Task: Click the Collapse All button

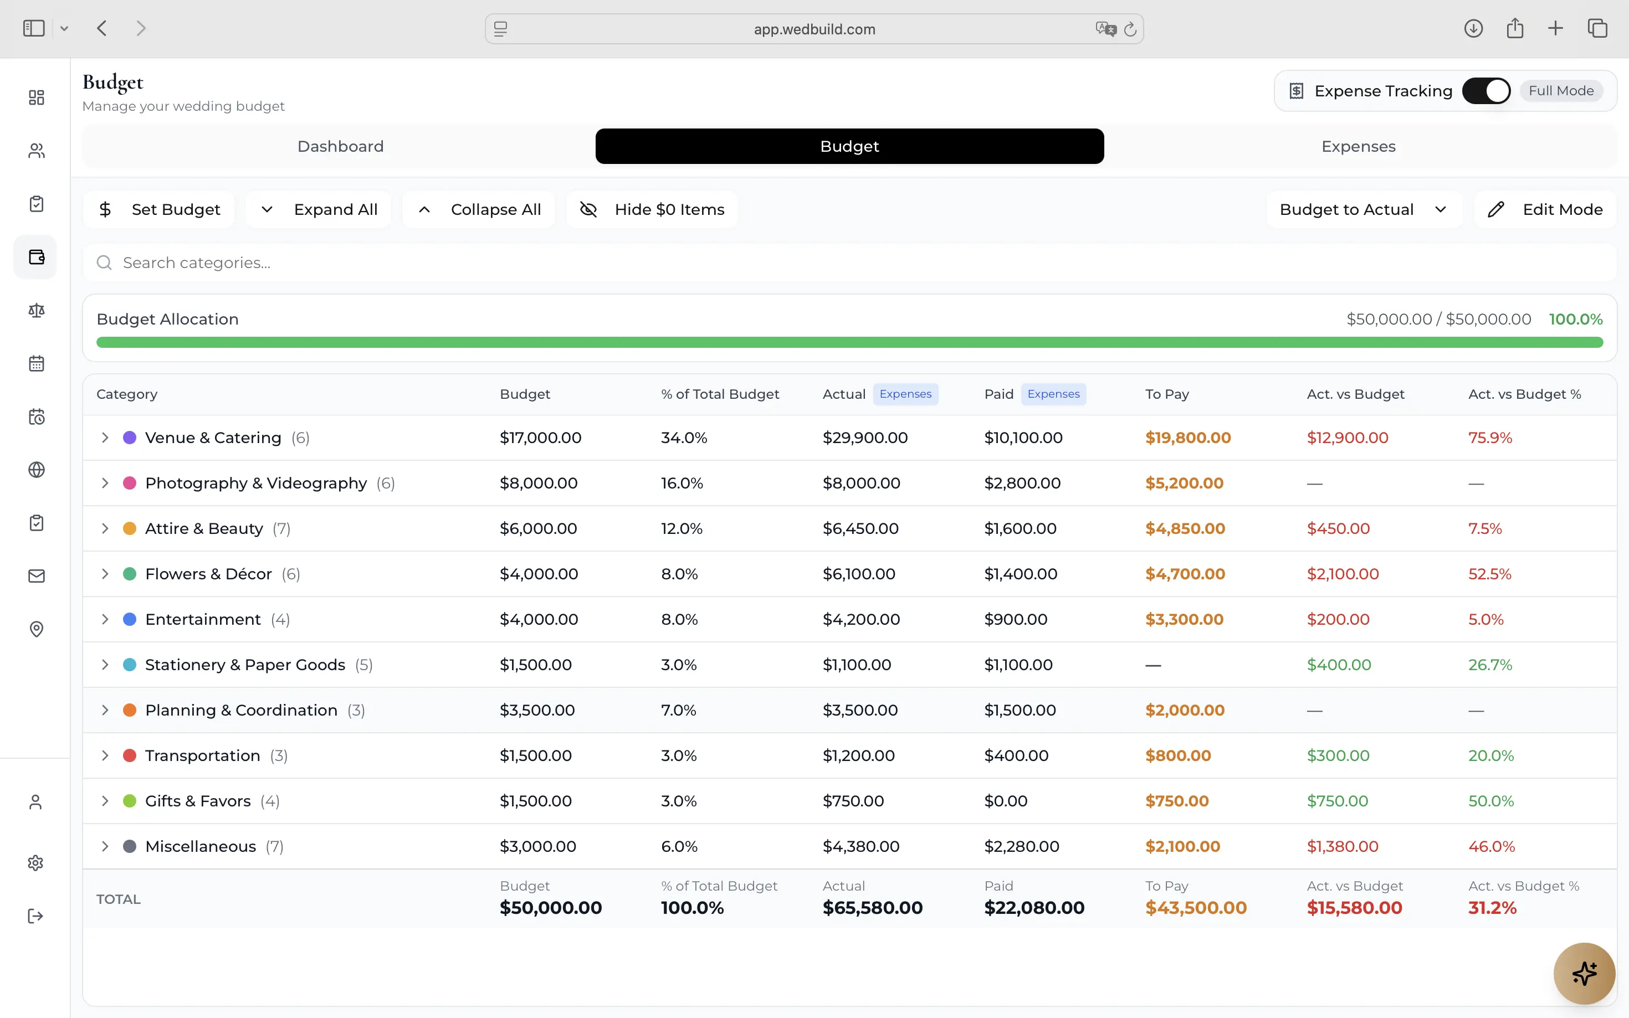Action: [x=479, y=209]
